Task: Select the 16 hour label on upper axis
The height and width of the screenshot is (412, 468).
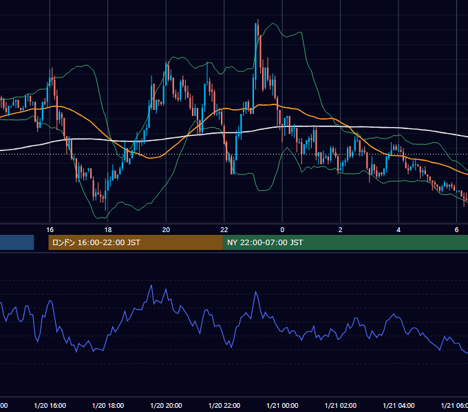Action: coord(50,230)
